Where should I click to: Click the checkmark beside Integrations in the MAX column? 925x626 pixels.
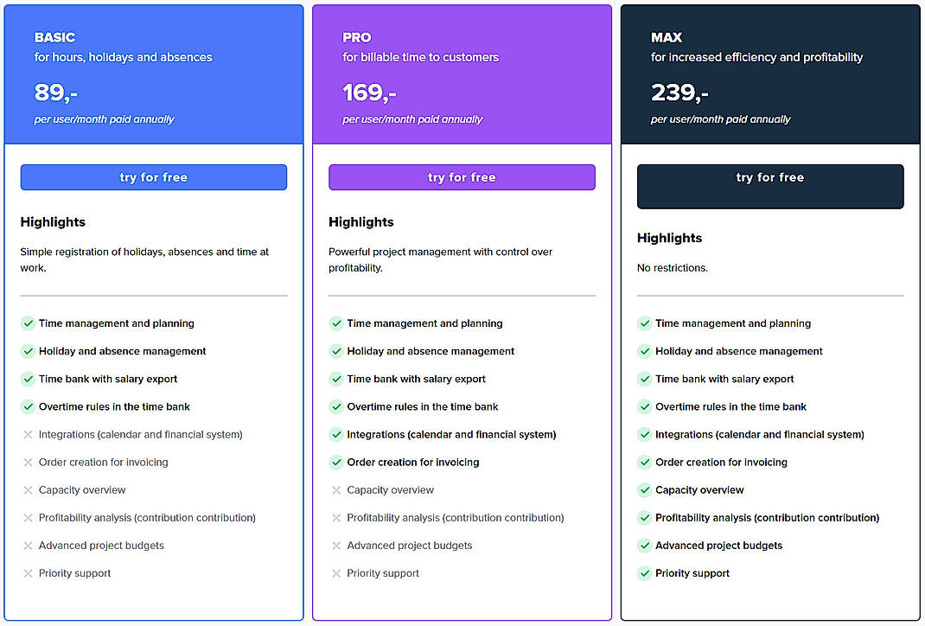[644, 434]
